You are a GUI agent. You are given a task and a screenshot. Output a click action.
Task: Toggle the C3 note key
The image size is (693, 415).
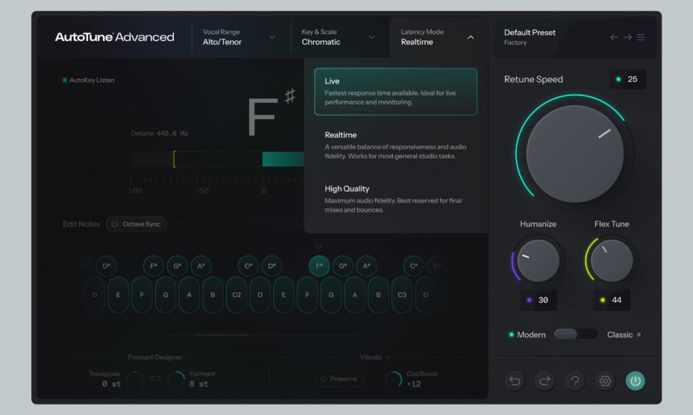point(402,295)
